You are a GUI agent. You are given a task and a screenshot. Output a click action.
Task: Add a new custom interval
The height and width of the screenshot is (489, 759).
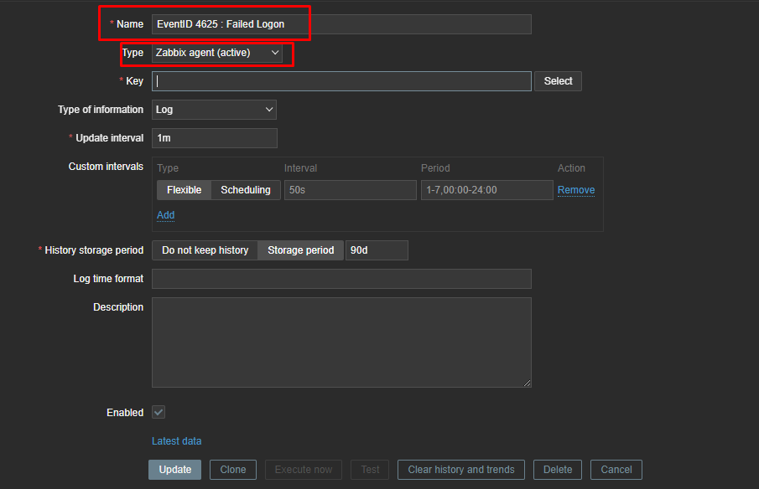165,215
